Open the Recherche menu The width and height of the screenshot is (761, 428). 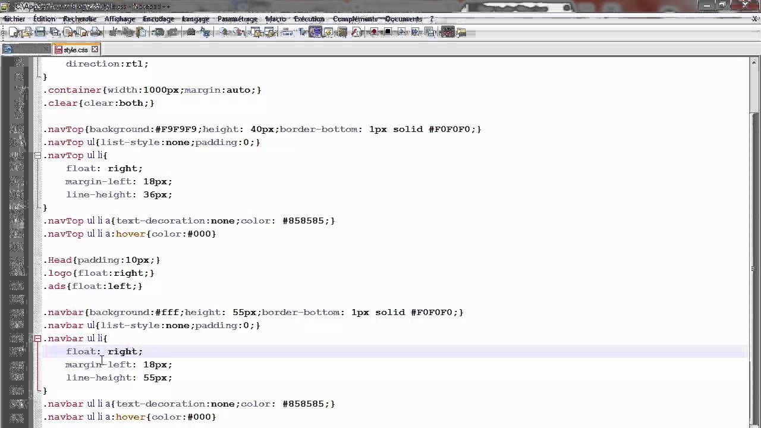tap(80, 19)
